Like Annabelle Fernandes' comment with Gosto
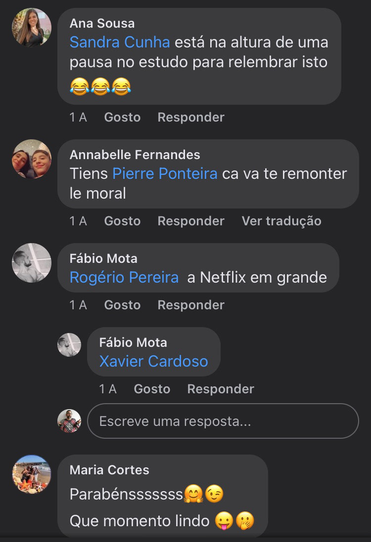This screenshot has width=371, height=542. tap(122, 221)
